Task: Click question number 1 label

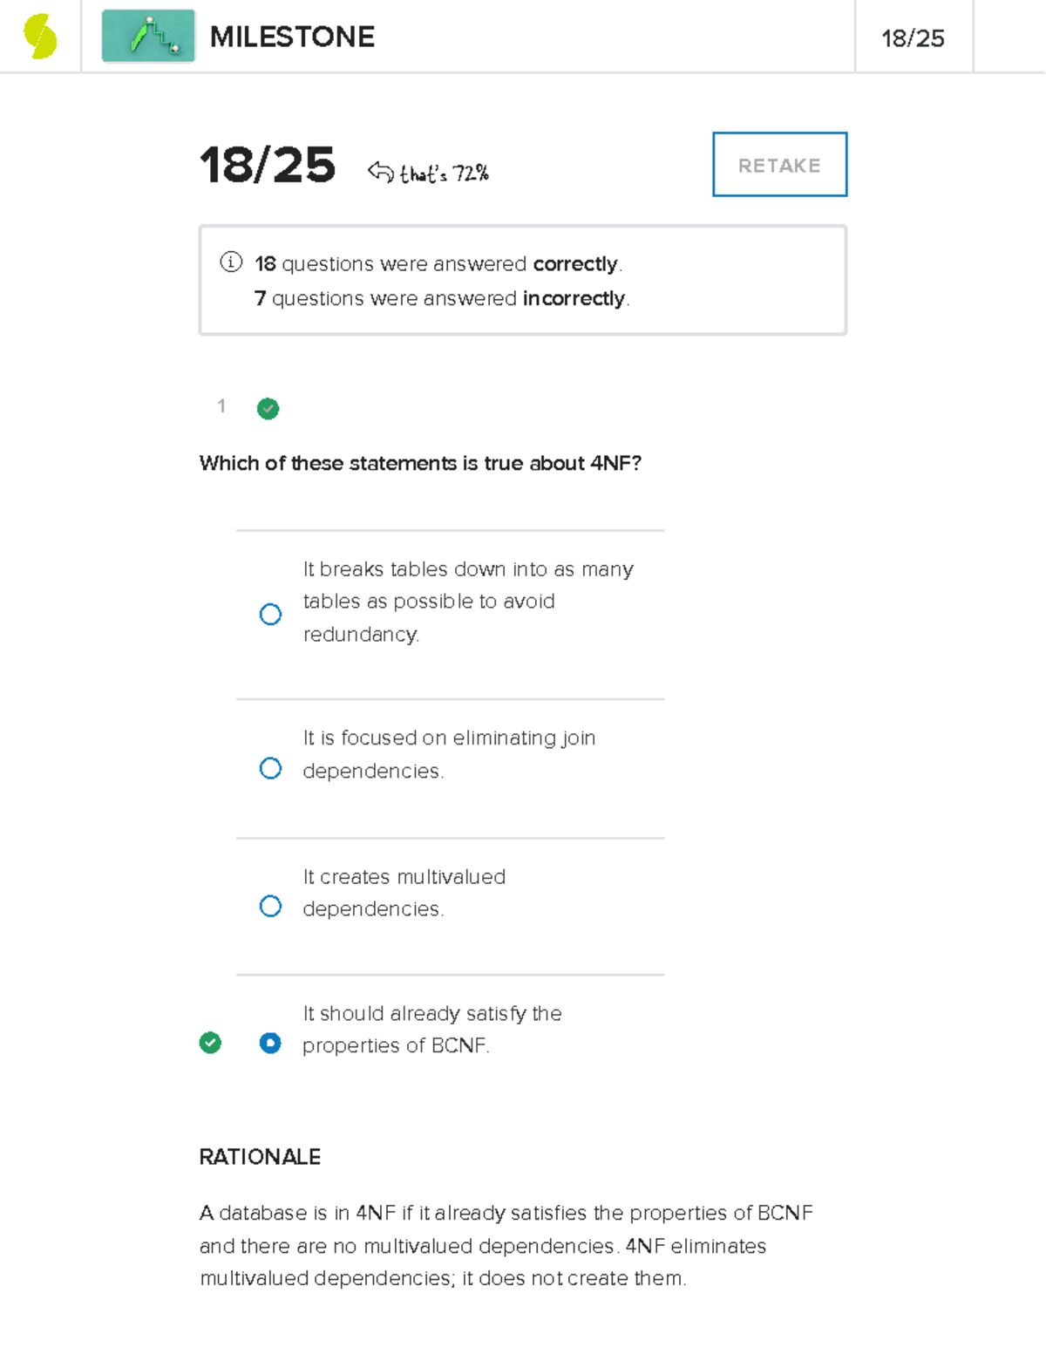Action: tap(221, 406)
